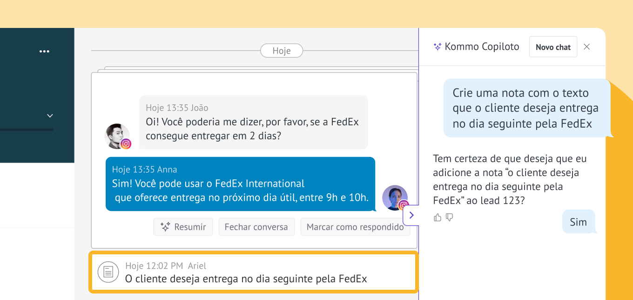
Task: Click the Kommo Copiloto sparkle icon
Action: point(437,47)
